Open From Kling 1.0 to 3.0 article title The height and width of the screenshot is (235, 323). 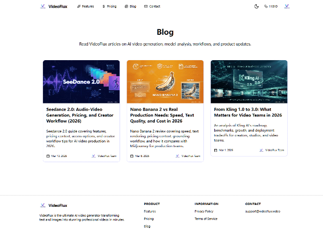(x=248, y=112)
